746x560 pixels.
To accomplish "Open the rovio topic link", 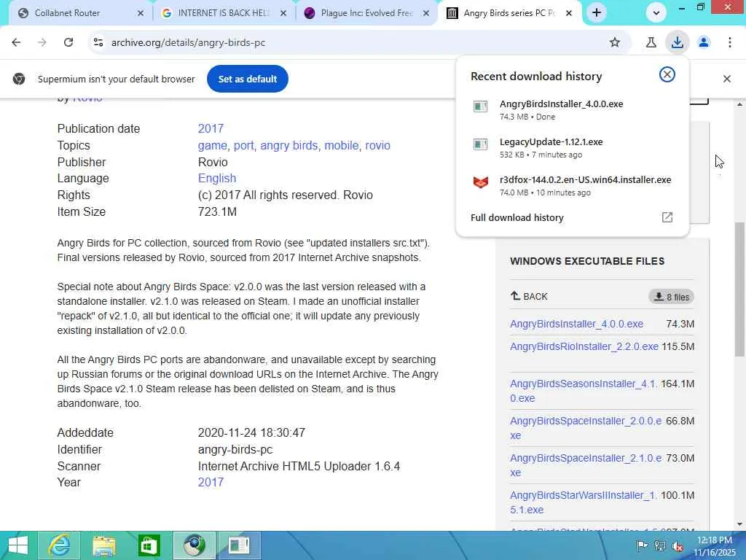I will click(x=378, y=145).
